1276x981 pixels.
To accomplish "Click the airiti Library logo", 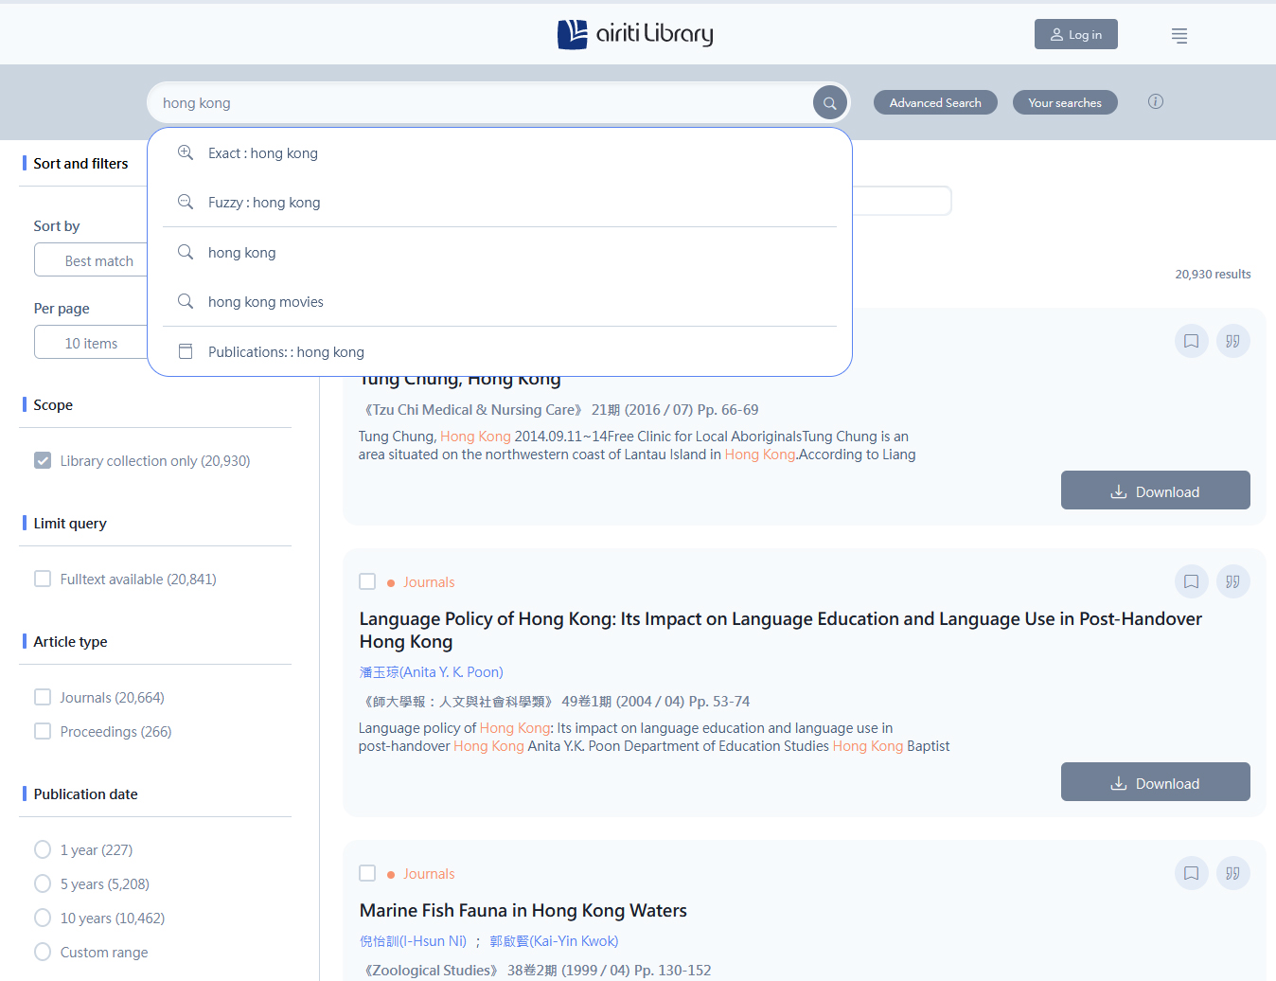I will click(635, 34).
